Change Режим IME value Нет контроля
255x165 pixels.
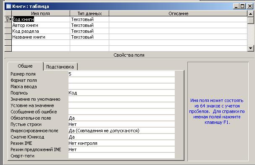(x=121, y=143)
